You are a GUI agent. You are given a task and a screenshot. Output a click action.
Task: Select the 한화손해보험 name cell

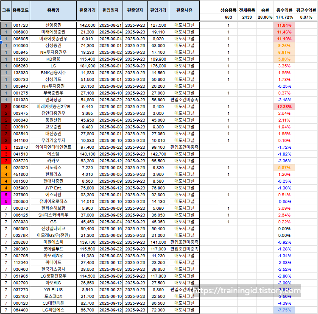click(53, 208)
